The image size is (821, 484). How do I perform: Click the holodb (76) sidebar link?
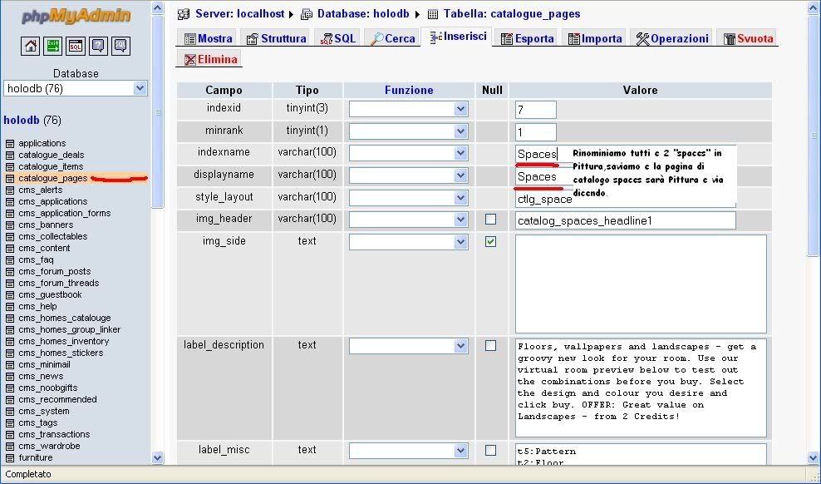click(x=32, y=121)
